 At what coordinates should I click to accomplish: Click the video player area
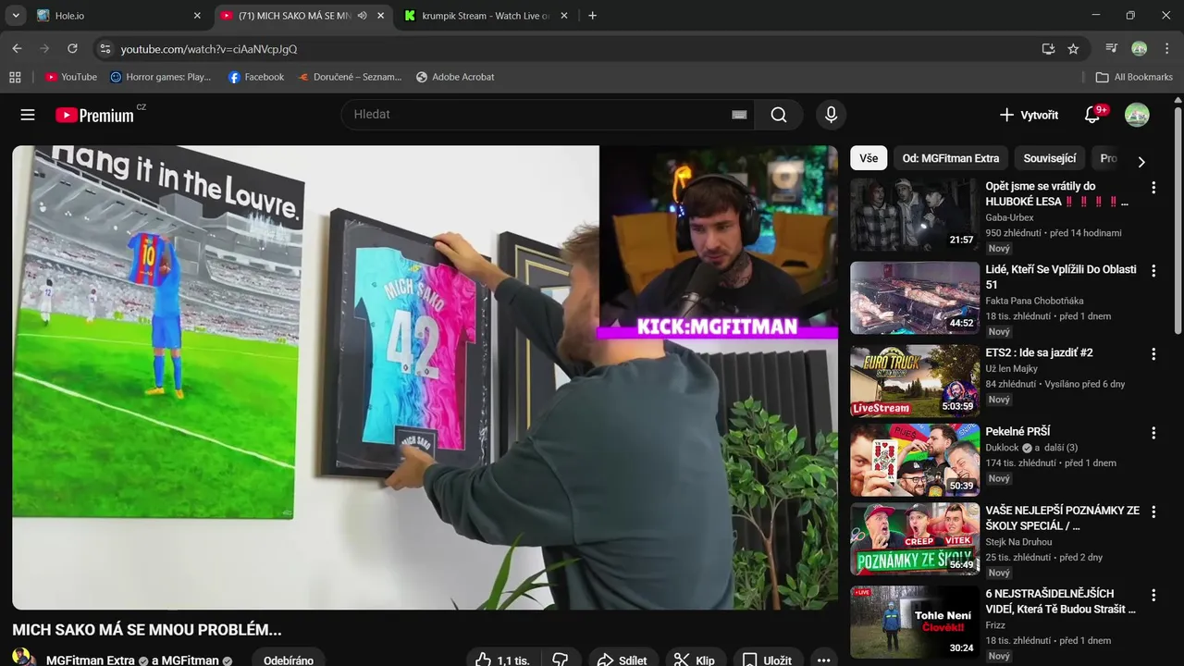(x=425, y=377)
